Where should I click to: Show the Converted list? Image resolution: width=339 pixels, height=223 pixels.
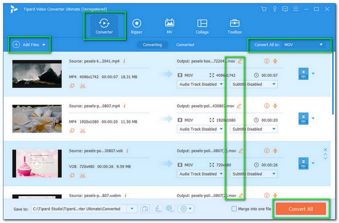[x=185, y=45]
